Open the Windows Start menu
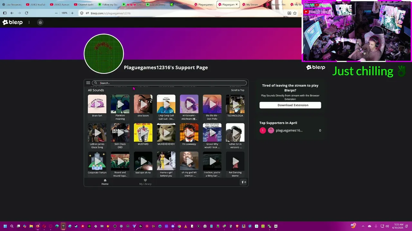The height and width of the screenshot is (231, 412). [5, 226]
